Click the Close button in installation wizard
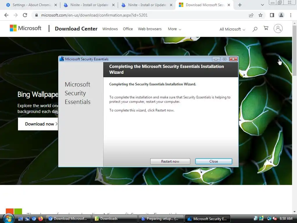 click(214, 161)
